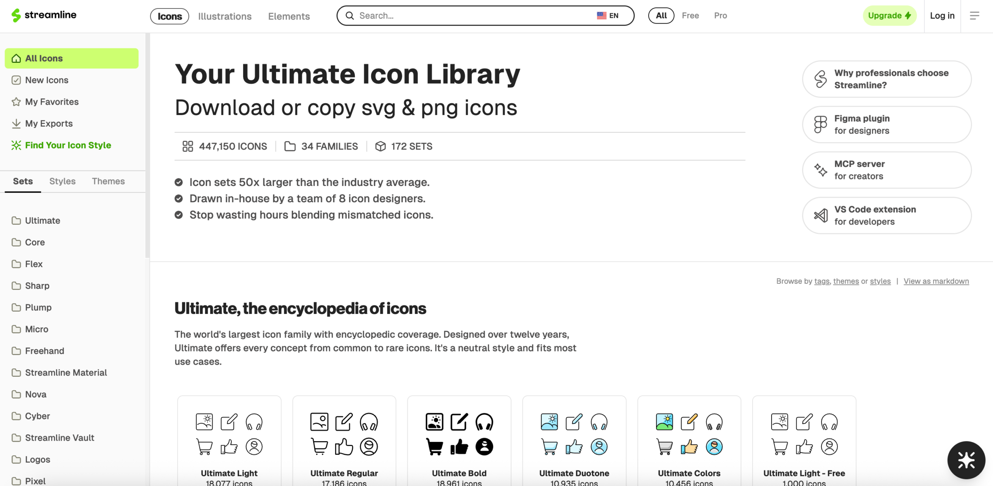Click the 34 FAMILIES stat
This screenshot has width=993, height=486.
click(x=321, y=146)
